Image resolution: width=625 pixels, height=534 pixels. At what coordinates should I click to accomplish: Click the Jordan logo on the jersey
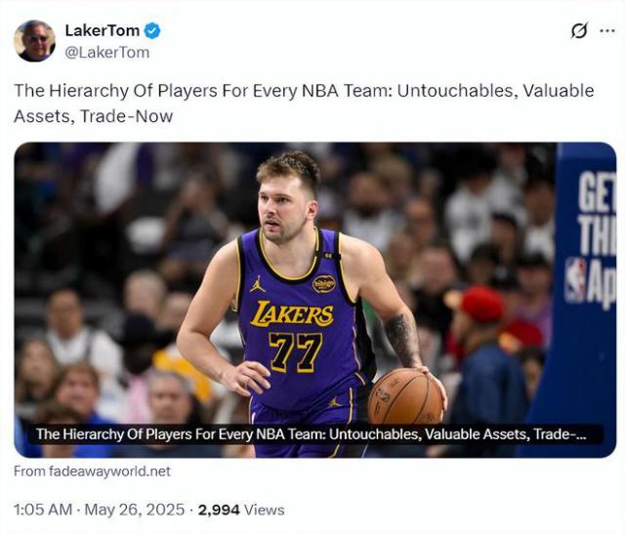tap(258, 283)
